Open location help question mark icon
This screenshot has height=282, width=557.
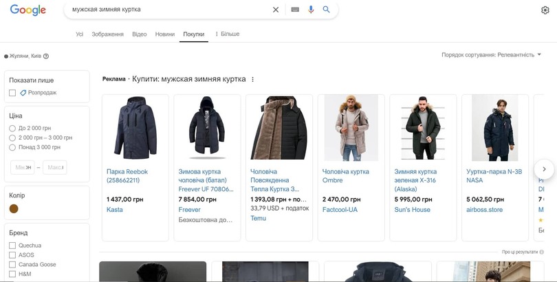click(x=46, y=56)
